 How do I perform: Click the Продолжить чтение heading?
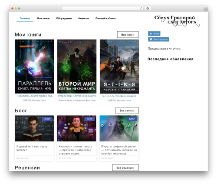[x=164, y=49]
